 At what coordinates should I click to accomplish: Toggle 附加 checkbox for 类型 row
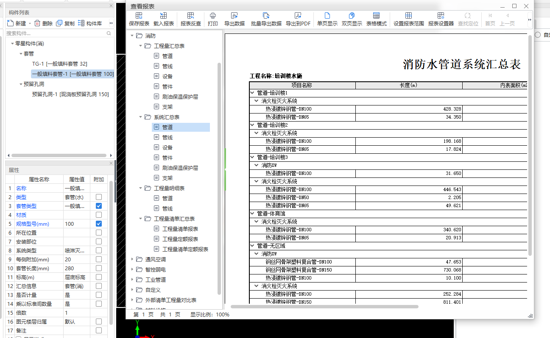point(99,197)
